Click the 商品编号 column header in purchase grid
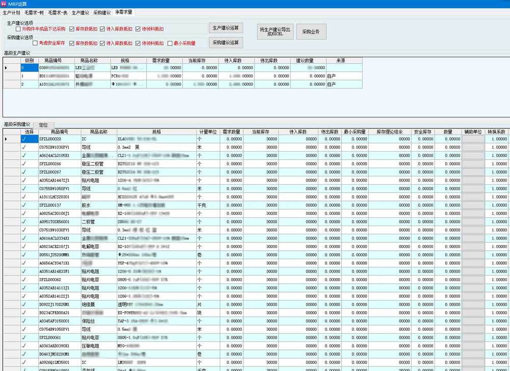 pos(60,132)
